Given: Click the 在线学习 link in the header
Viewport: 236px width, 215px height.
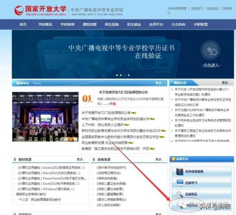Looking at the screenshot, I should tap(197, 9).
